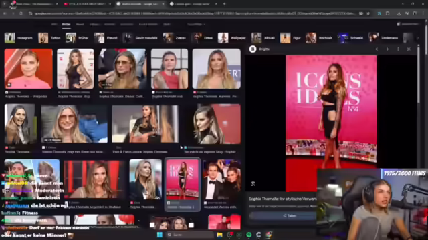428x240 pixels.
Task: Open File Explorer from the taskbar
Action: point(219,235)
